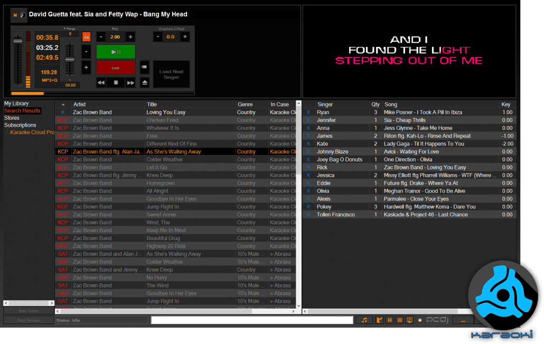Click the list icon in bottom toolbar
Screen dimensions: 544x344
[400, 320]
